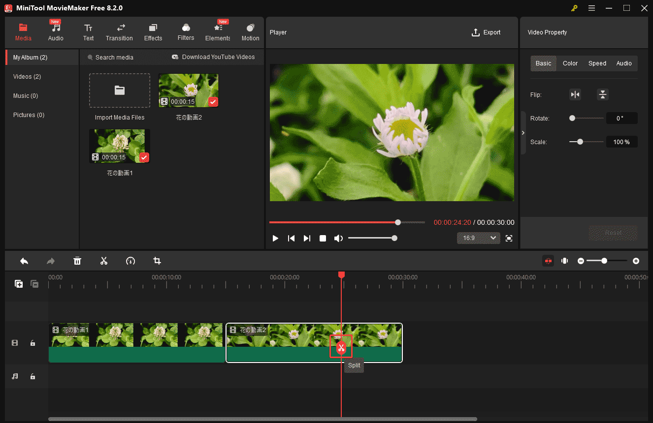Click the red Split scissors on playhead
This screenshot has height=423, width=653.
tap(341, 348)
